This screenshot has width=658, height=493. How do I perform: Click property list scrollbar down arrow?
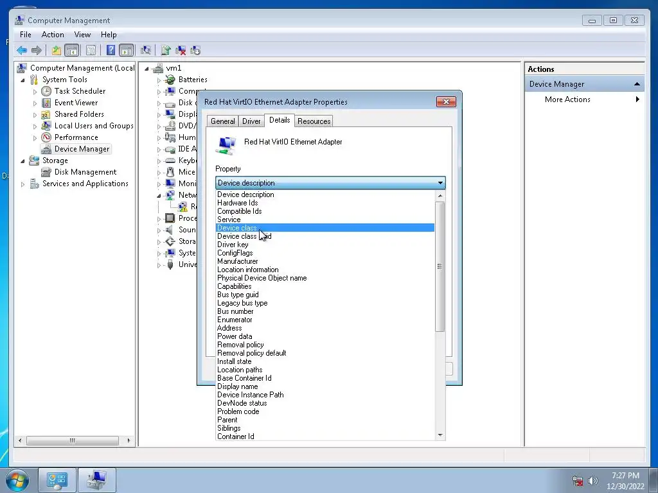pos(440,435)
